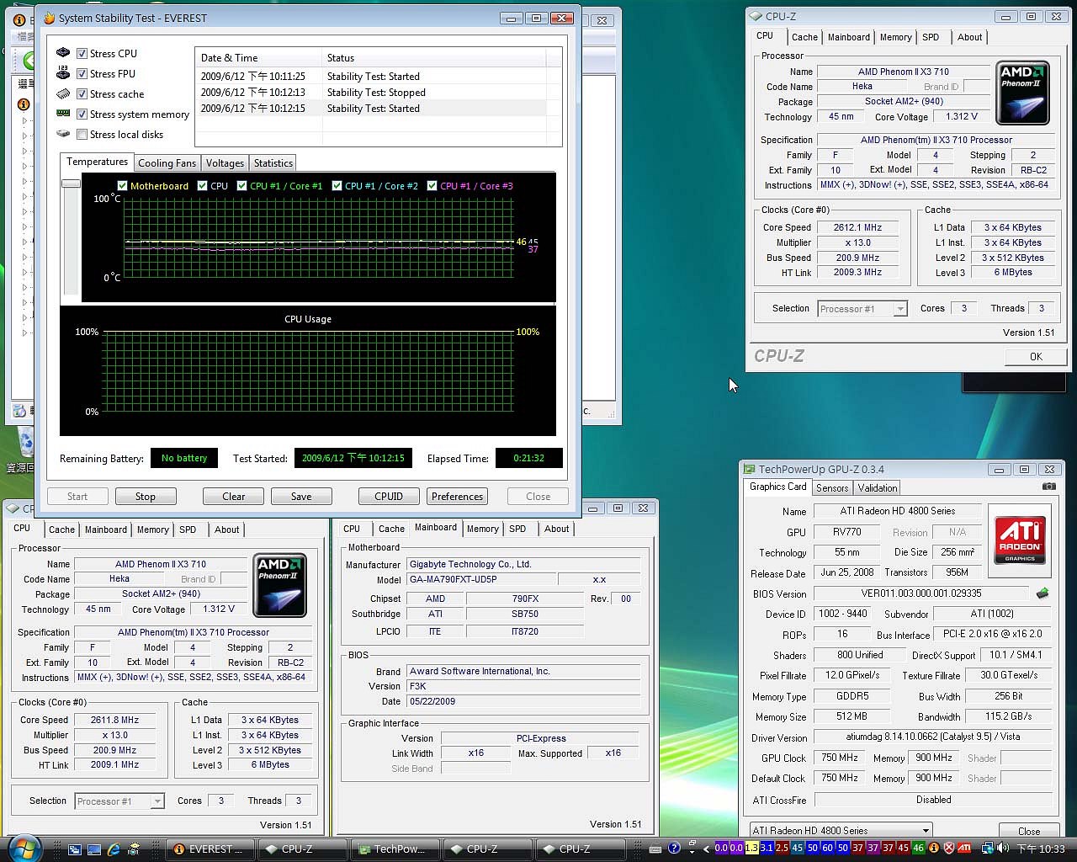Screen dimensions: 1077x862
Task: Open the Processor #1 dropdown in top-right CPU-Z
Action: pos(899,309)
